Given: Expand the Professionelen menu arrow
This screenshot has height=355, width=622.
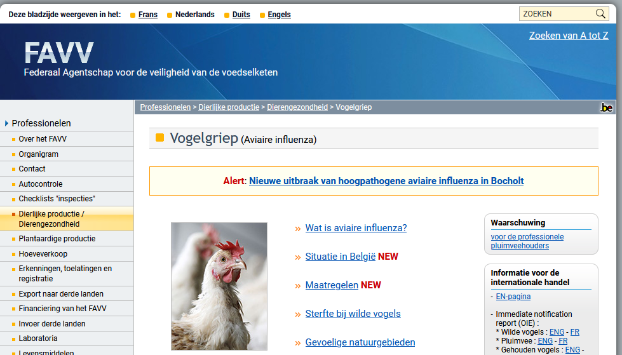Looking at the screenshot, I should [x=6, y=123].
